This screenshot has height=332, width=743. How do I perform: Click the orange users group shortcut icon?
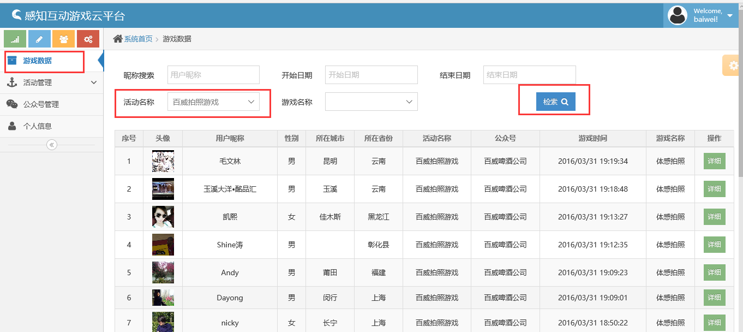coord(64,39)
